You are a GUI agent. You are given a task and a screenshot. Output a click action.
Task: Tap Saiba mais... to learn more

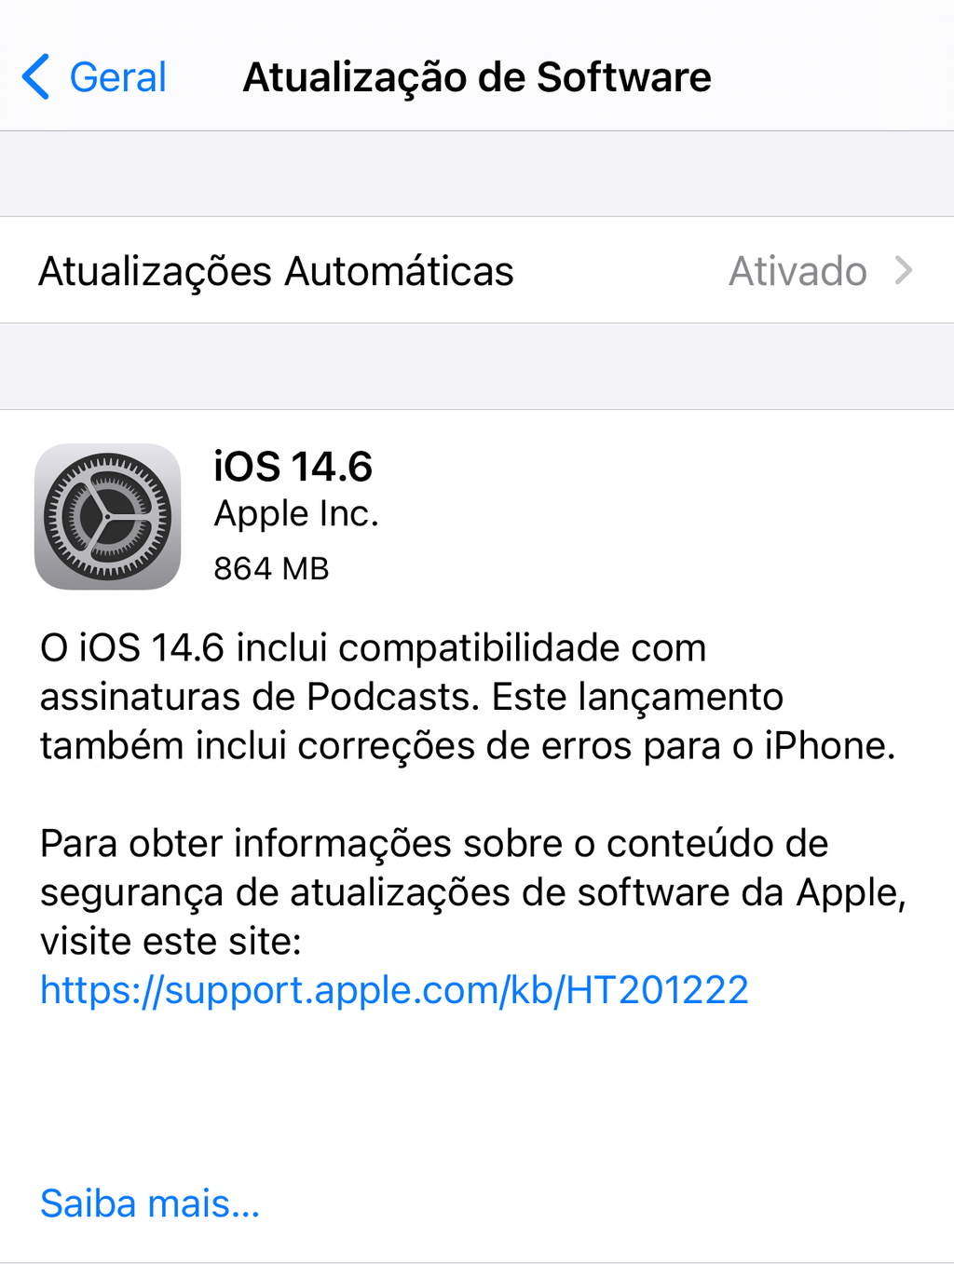[150, 1203]
